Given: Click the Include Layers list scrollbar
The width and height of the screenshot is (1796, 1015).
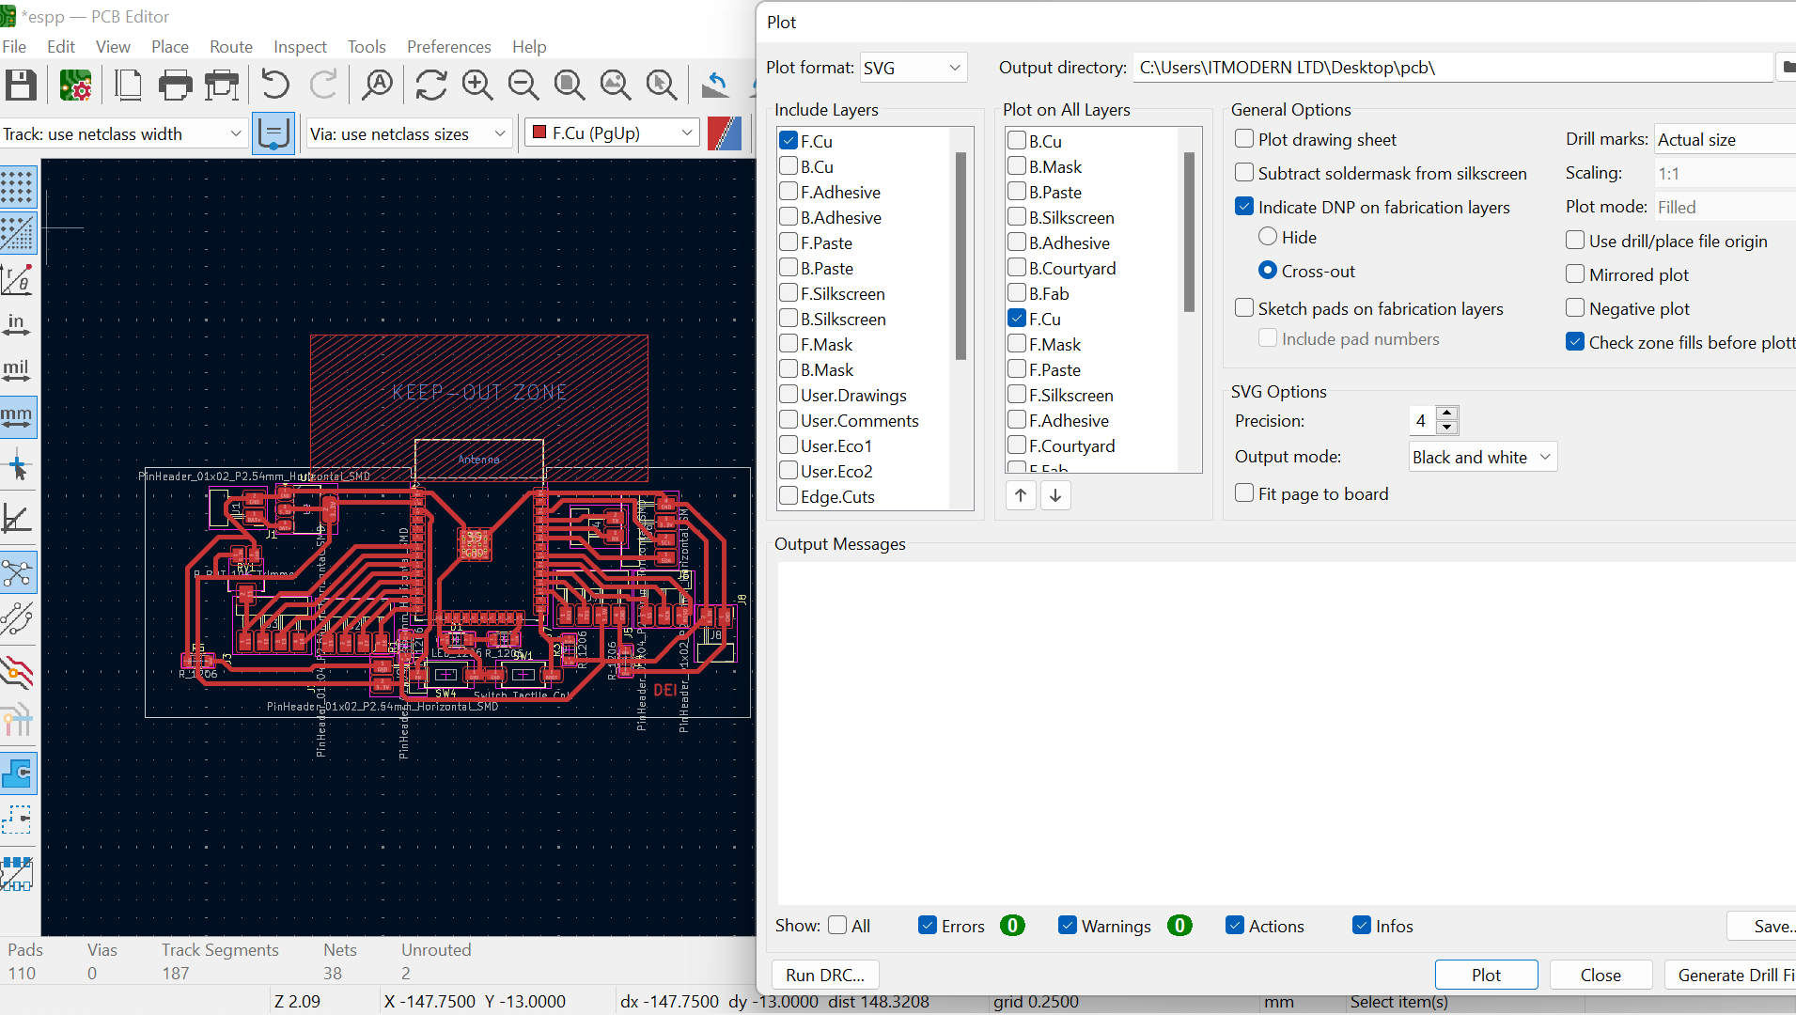Looking at the screenshot, I should coord(960,256).
